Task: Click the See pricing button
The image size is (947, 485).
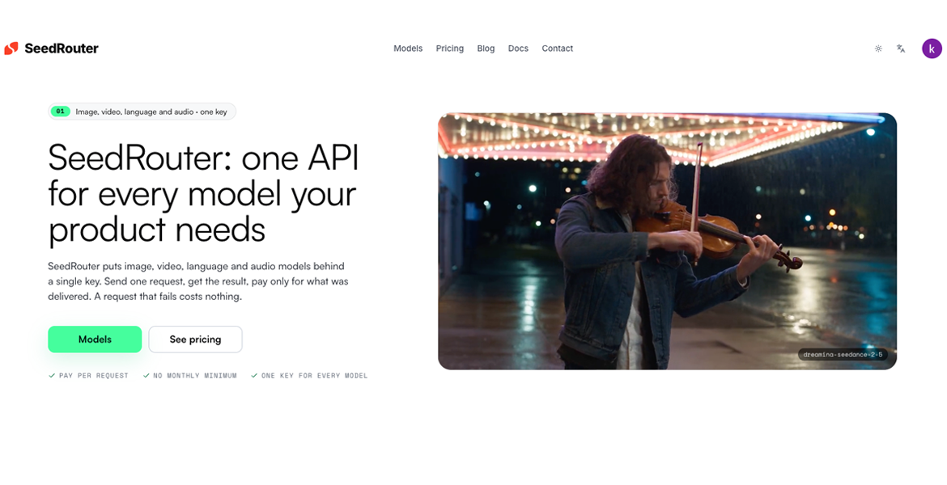Action: 195,339
